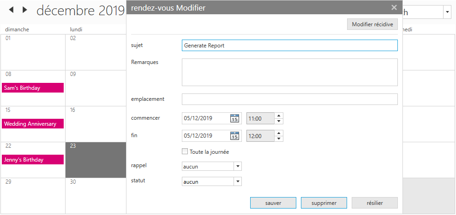This screenshot has width=456, height=215.
Task: Expand the rappel dropdown
Action: (x=237, y=166)
